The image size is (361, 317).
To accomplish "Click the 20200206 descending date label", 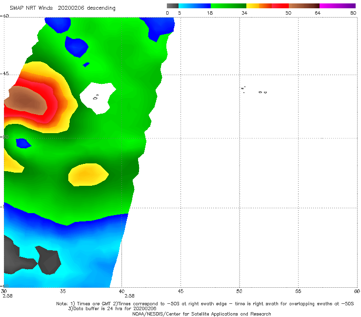I will coord(86,8).
